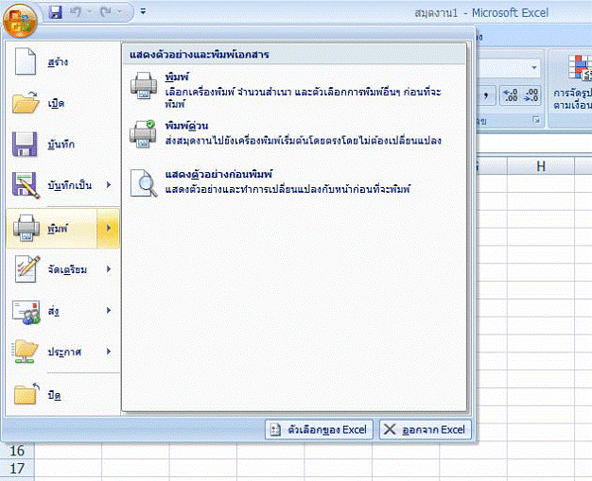Click the disk-with-pencil icon for บันทึกเป็น

pos(26,185)
